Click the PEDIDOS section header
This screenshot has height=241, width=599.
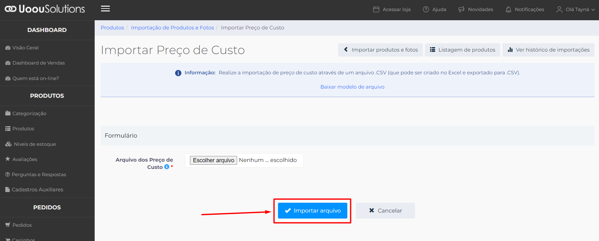click(47, 207)
